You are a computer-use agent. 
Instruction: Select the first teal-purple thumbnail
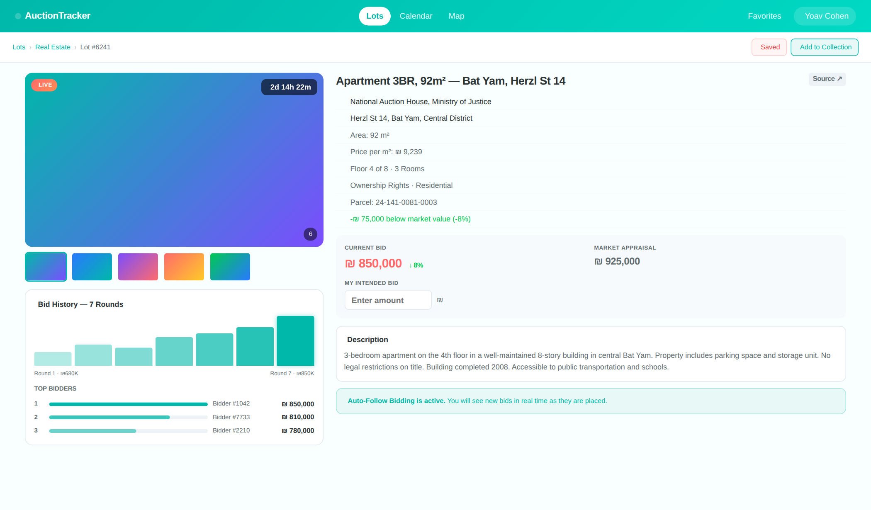pyautogui.click(x=46, y=267)
